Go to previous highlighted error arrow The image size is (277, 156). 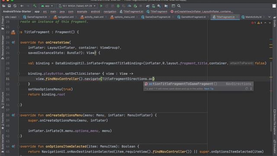click(265, 23)
